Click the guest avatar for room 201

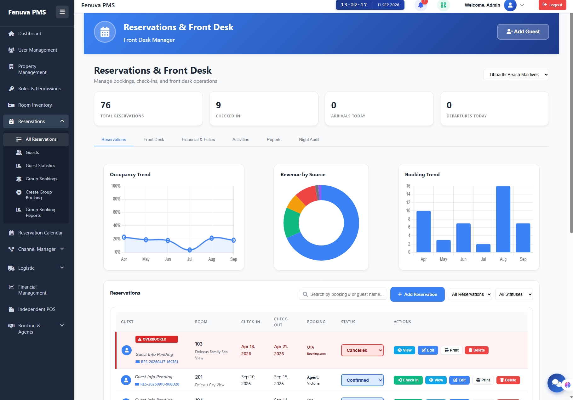click(x=126, y=380)
